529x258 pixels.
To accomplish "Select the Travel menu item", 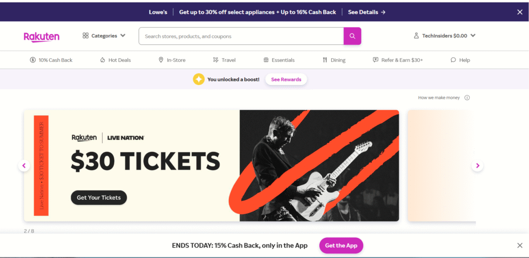I will coord(224,60).
